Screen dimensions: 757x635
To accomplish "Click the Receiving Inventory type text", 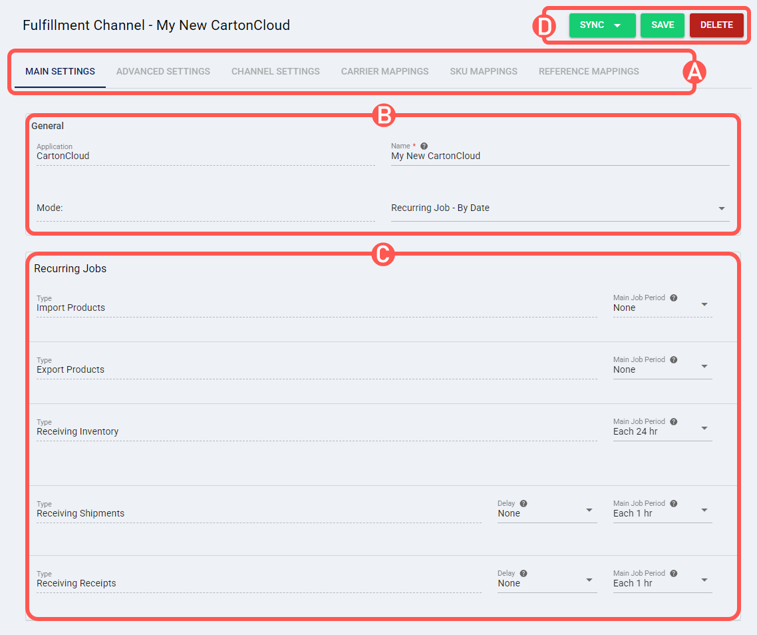I will point(77,431).
